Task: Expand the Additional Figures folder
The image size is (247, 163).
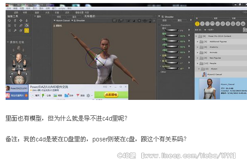Action: pos(197,42)
